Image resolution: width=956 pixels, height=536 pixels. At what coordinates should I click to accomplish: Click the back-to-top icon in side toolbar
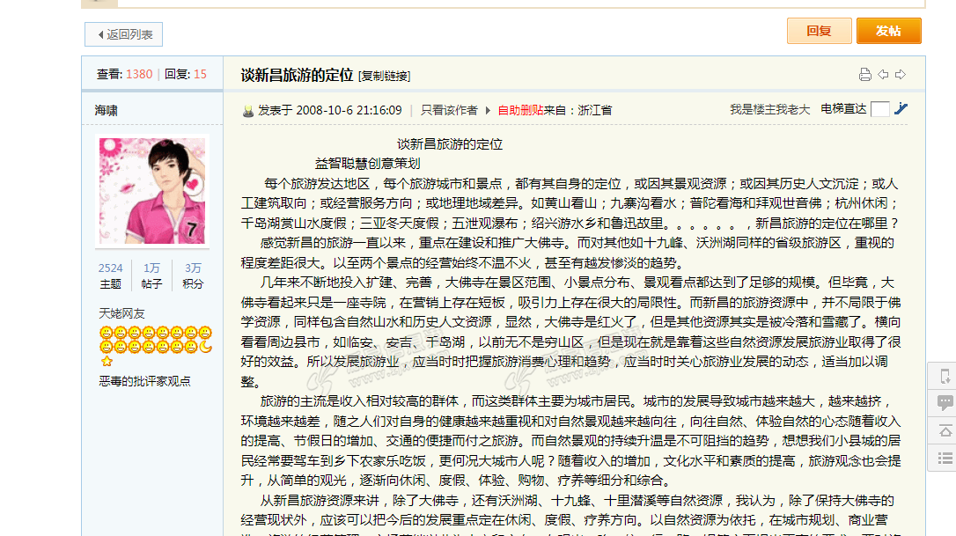(x=945, y=430)
